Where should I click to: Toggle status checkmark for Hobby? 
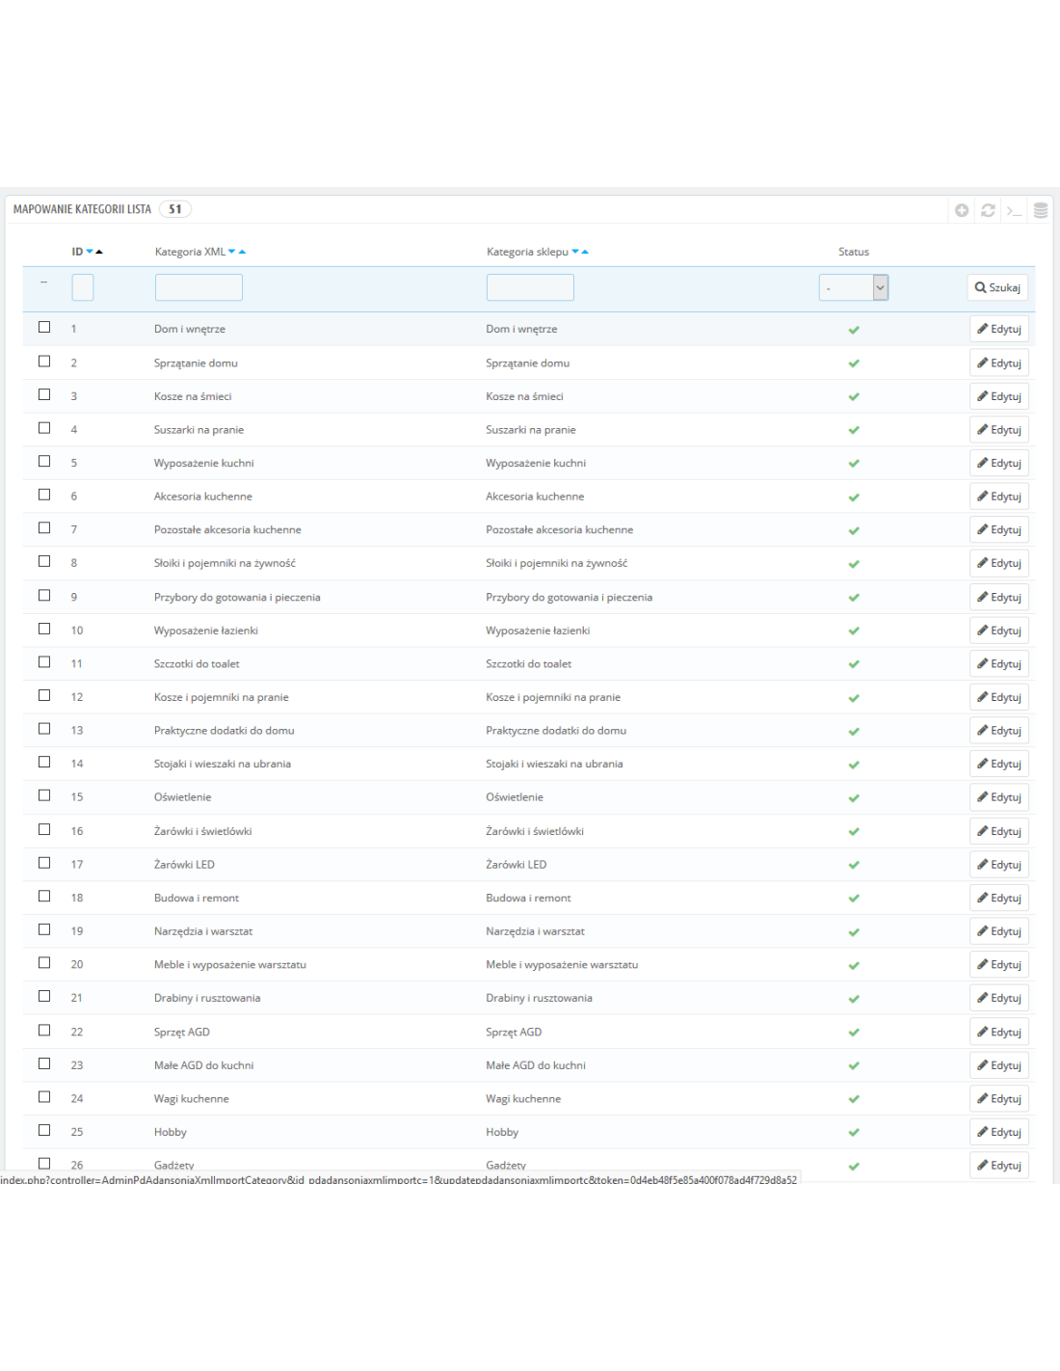(854, 1133)
